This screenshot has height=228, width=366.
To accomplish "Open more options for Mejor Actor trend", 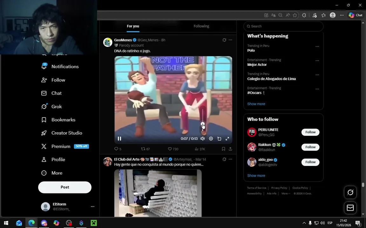I will [x=317, y=61].
